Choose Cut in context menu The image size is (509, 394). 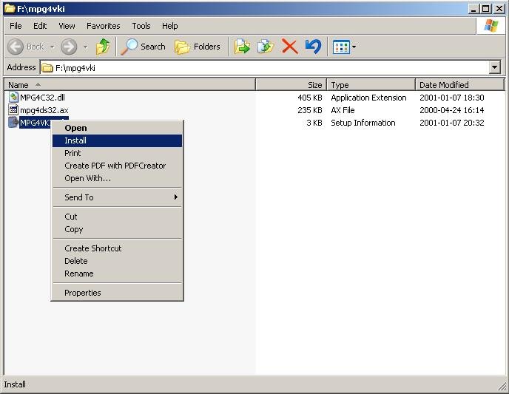tap(117, 217)
